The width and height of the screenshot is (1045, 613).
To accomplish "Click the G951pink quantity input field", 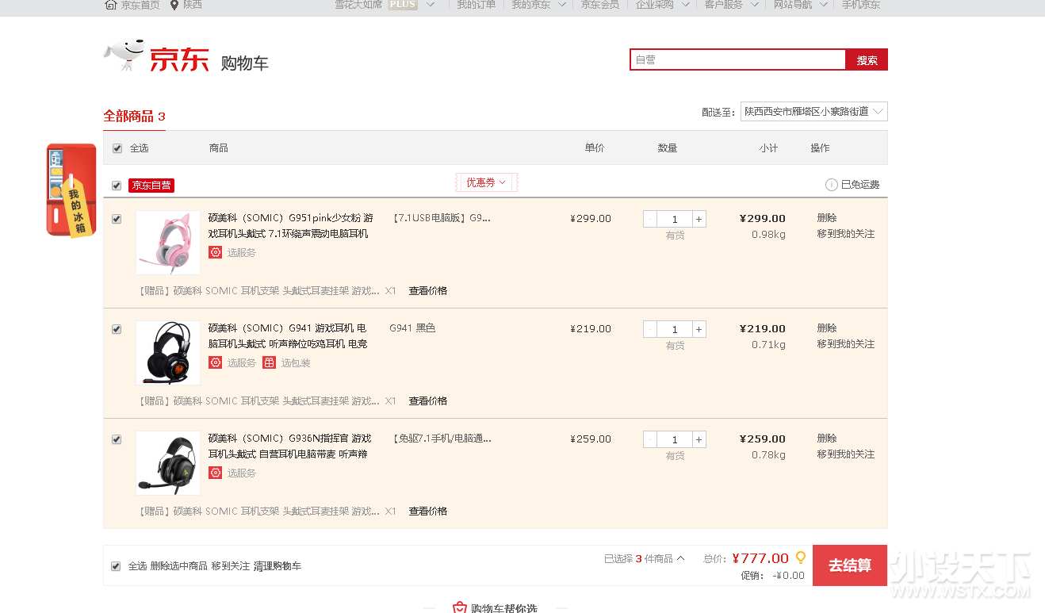I will 675,219.
